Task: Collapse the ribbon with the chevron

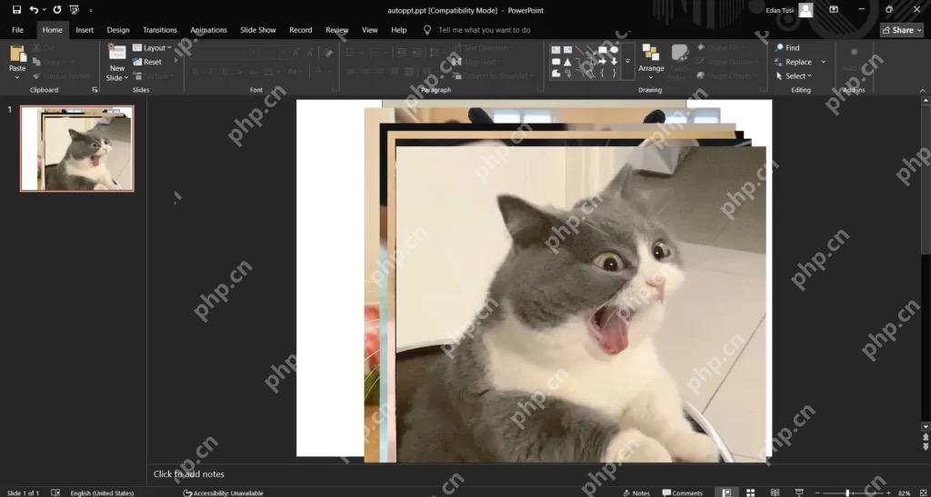Action: pyautogui.click(x=922, y=91)
